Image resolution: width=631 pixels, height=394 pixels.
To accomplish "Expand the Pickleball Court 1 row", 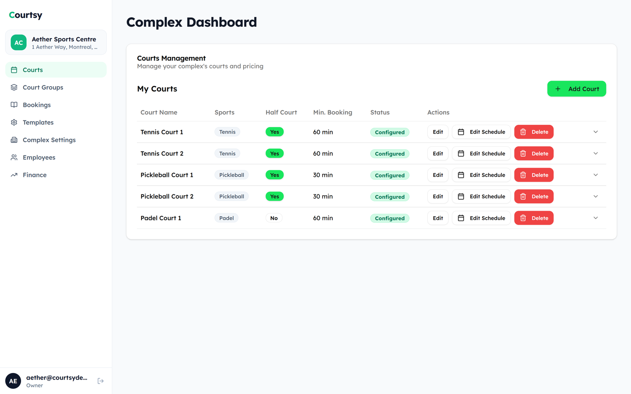I will pos(596,175).
